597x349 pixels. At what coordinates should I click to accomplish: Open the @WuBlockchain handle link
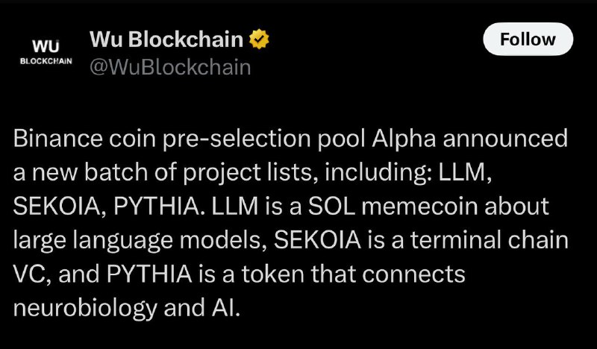point(170,67)
